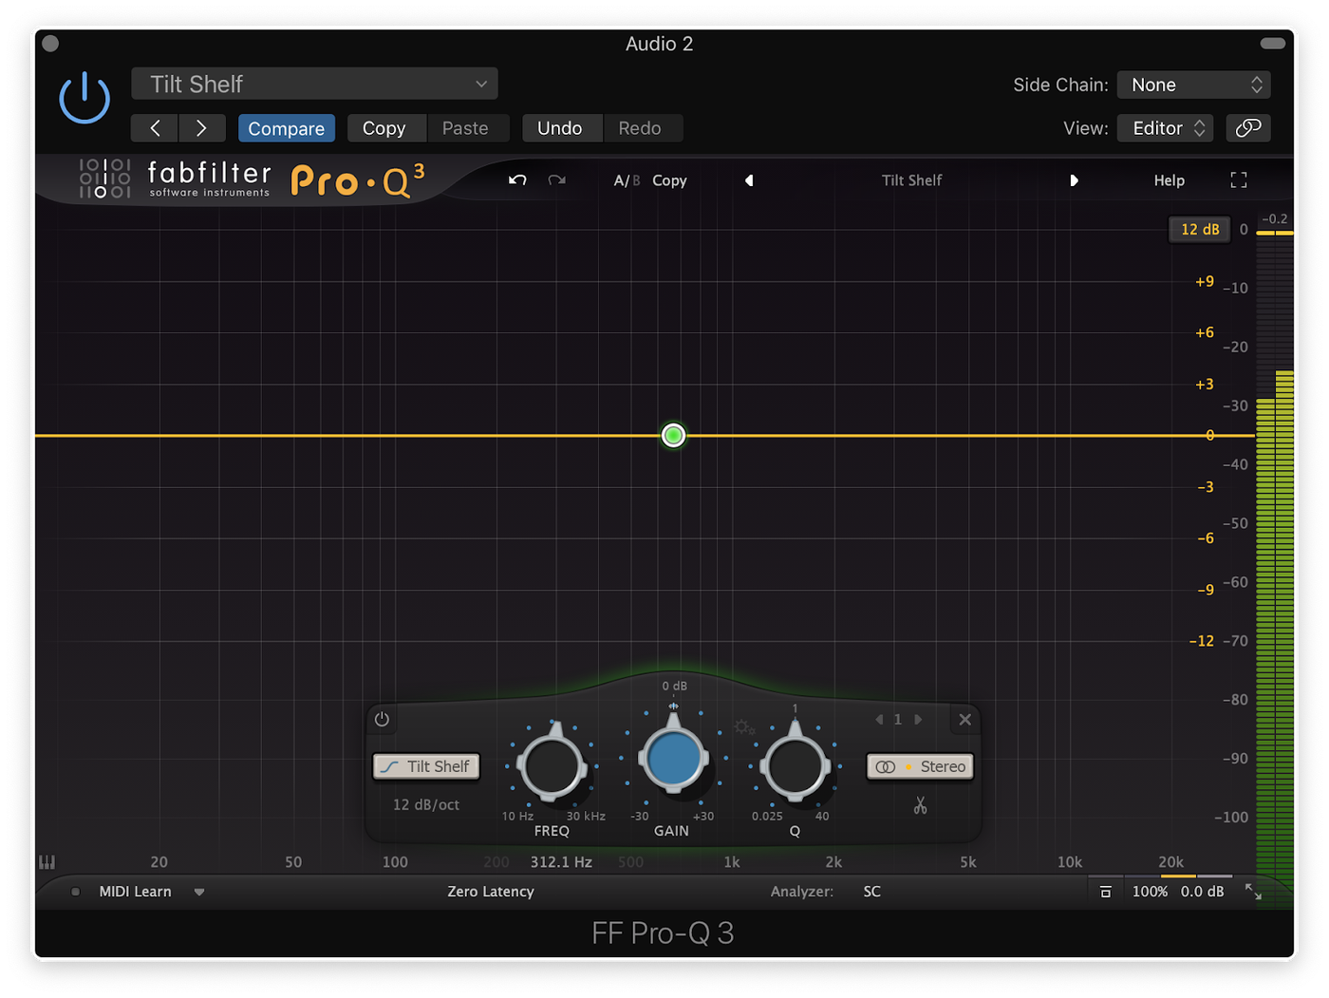Open the Side Chain dropdown

coord(1193,85)
